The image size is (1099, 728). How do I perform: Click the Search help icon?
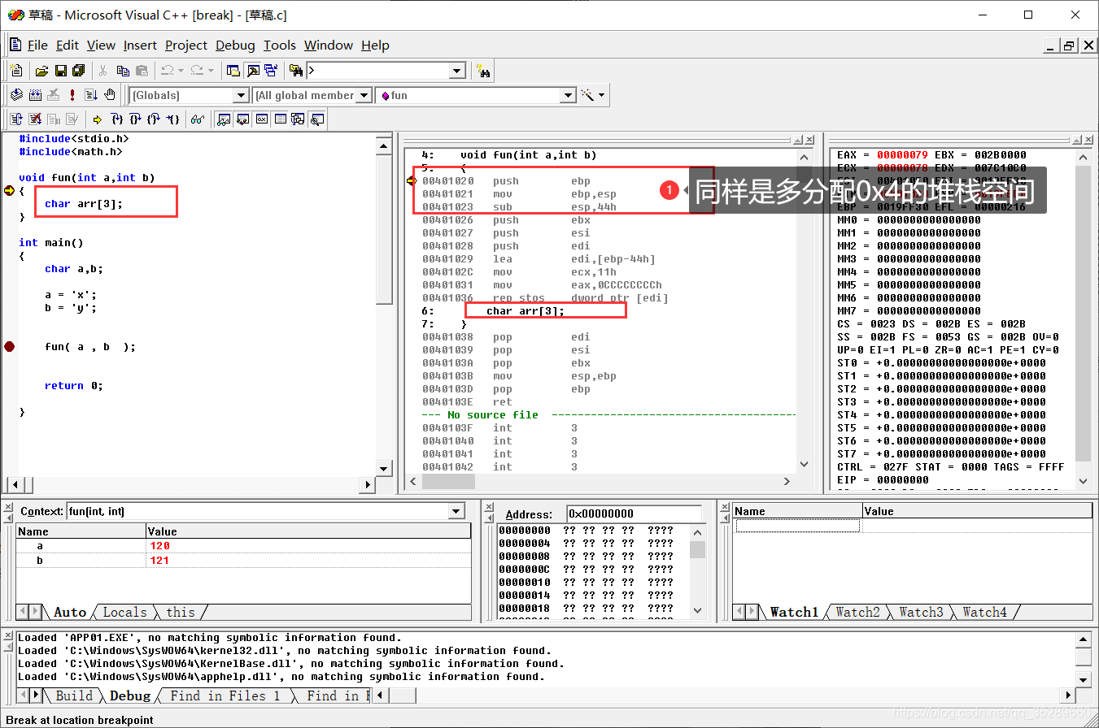point(484,71)
